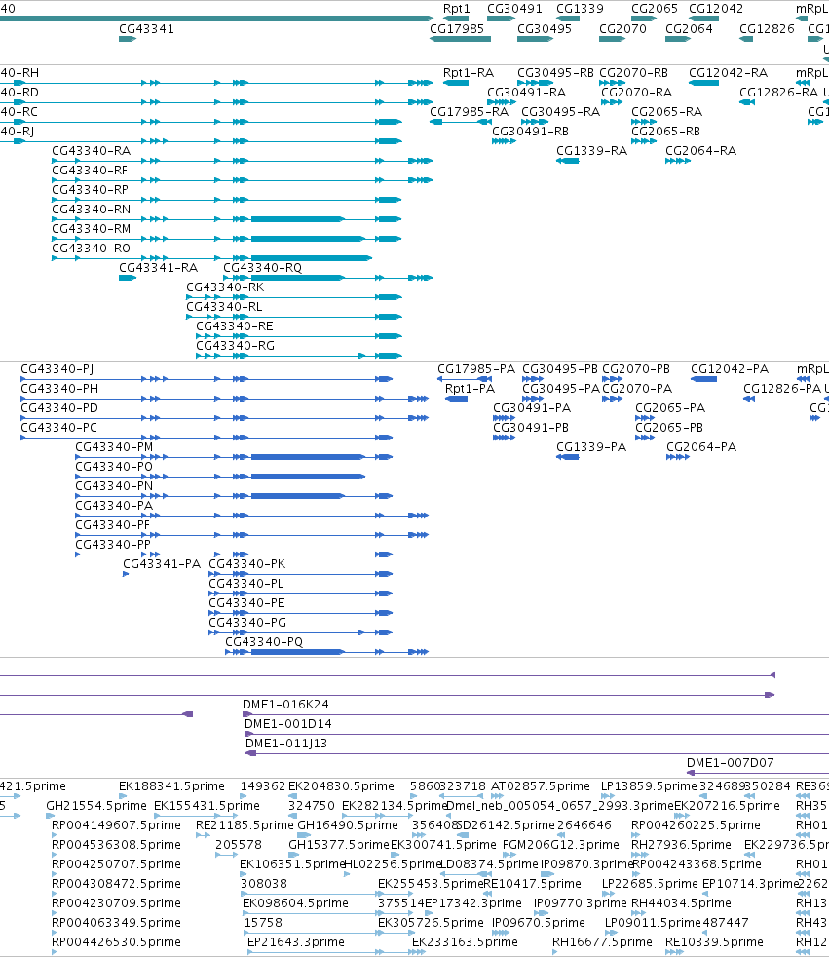The height and width of the screenshot is (957, 829).
Task: Select BAC clone DME1-011J13
Action: click(286, 744)
